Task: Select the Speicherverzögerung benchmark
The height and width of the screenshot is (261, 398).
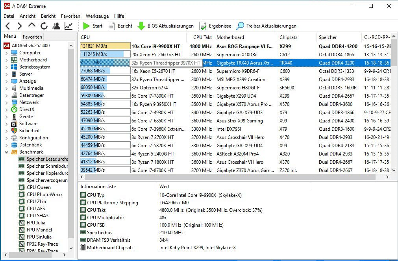Action: click(43, 180)
